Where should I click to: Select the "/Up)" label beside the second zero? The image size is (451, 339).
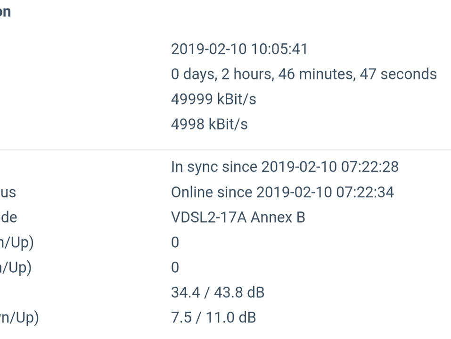[x=16, y=268]
